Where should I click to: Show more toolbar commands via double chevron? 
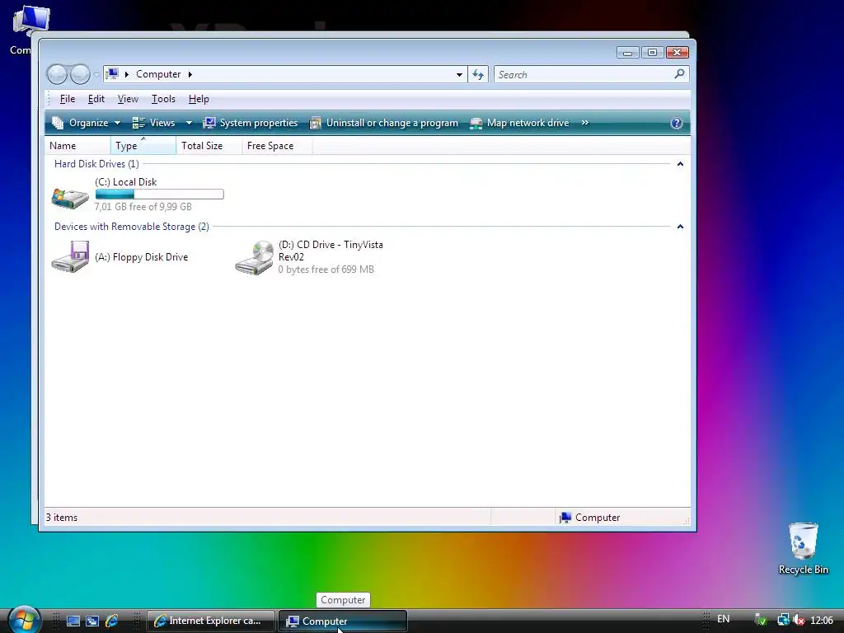(x=585, y=123)
